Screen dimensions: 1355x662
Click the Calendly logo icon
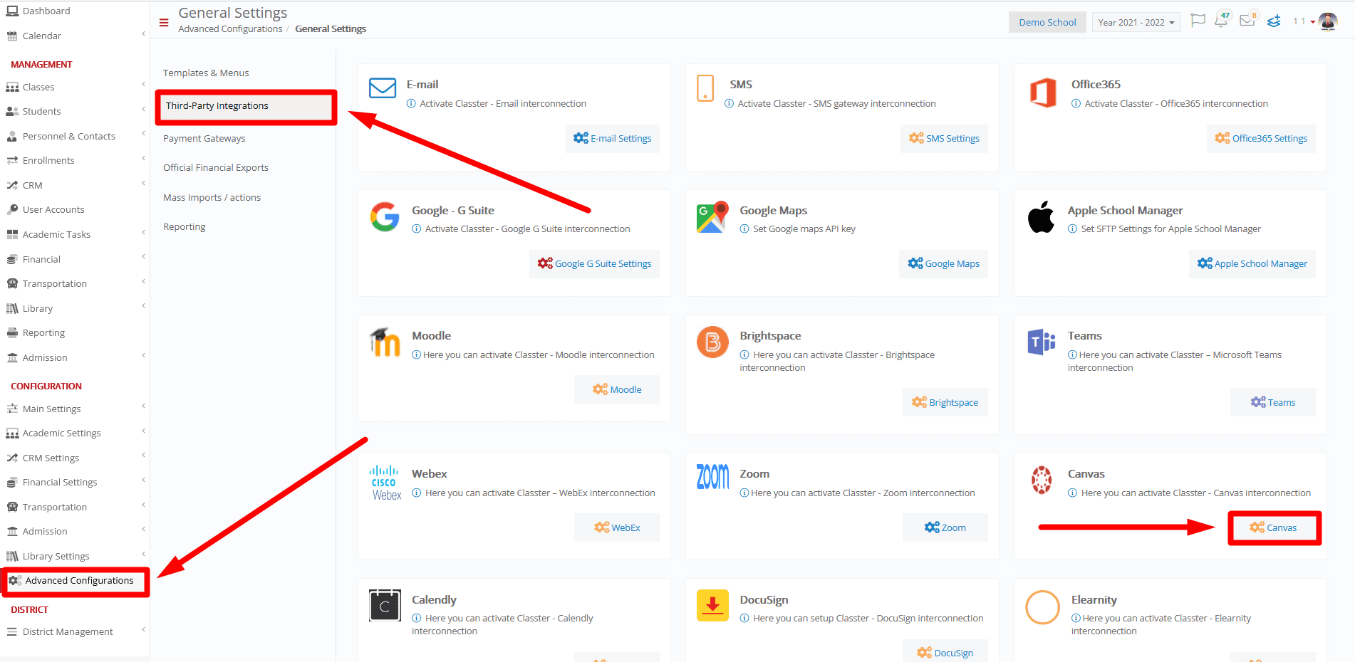(385, 606)
